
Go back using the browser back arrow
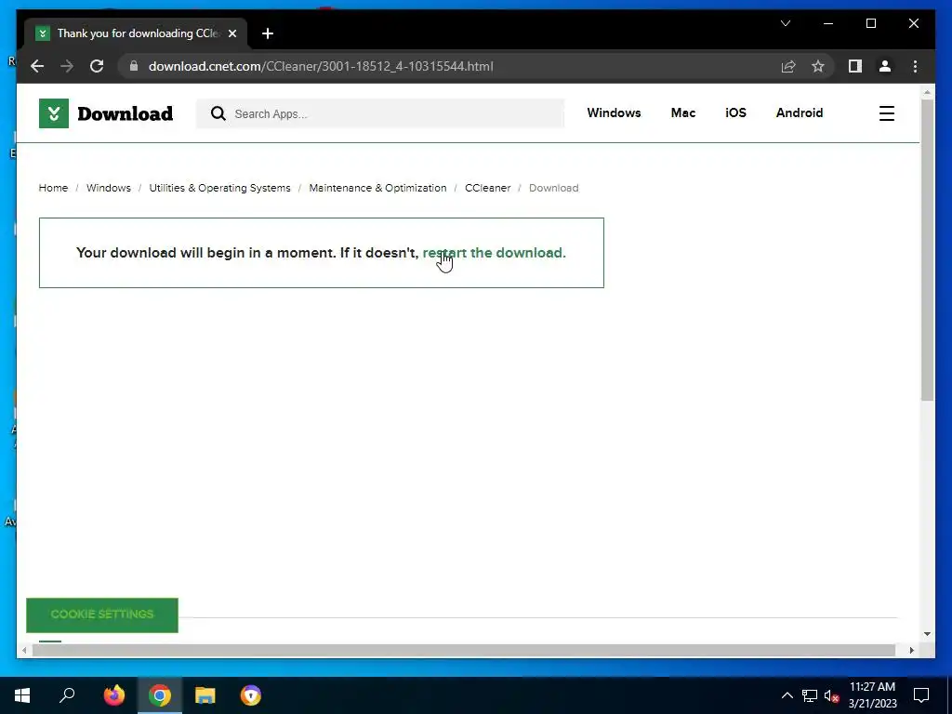click(37, 66)
